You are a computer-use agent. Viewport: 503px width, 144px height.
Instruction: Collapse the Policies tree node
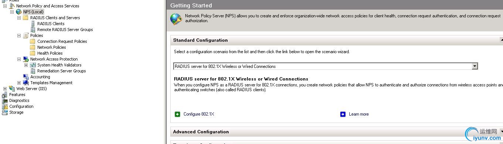click(19, 35)
